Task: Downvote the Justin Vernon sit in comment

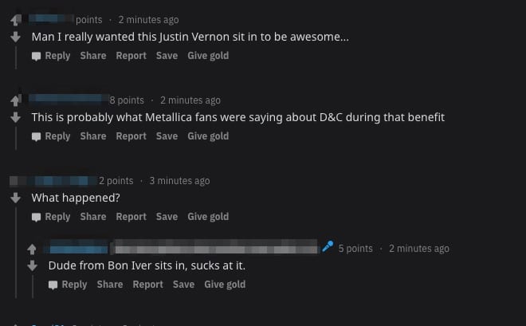Action: tap(15, 37)
